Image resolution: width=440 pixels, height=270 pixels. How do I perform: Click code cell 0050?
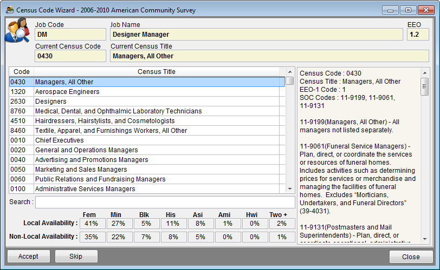click(22, 170)
